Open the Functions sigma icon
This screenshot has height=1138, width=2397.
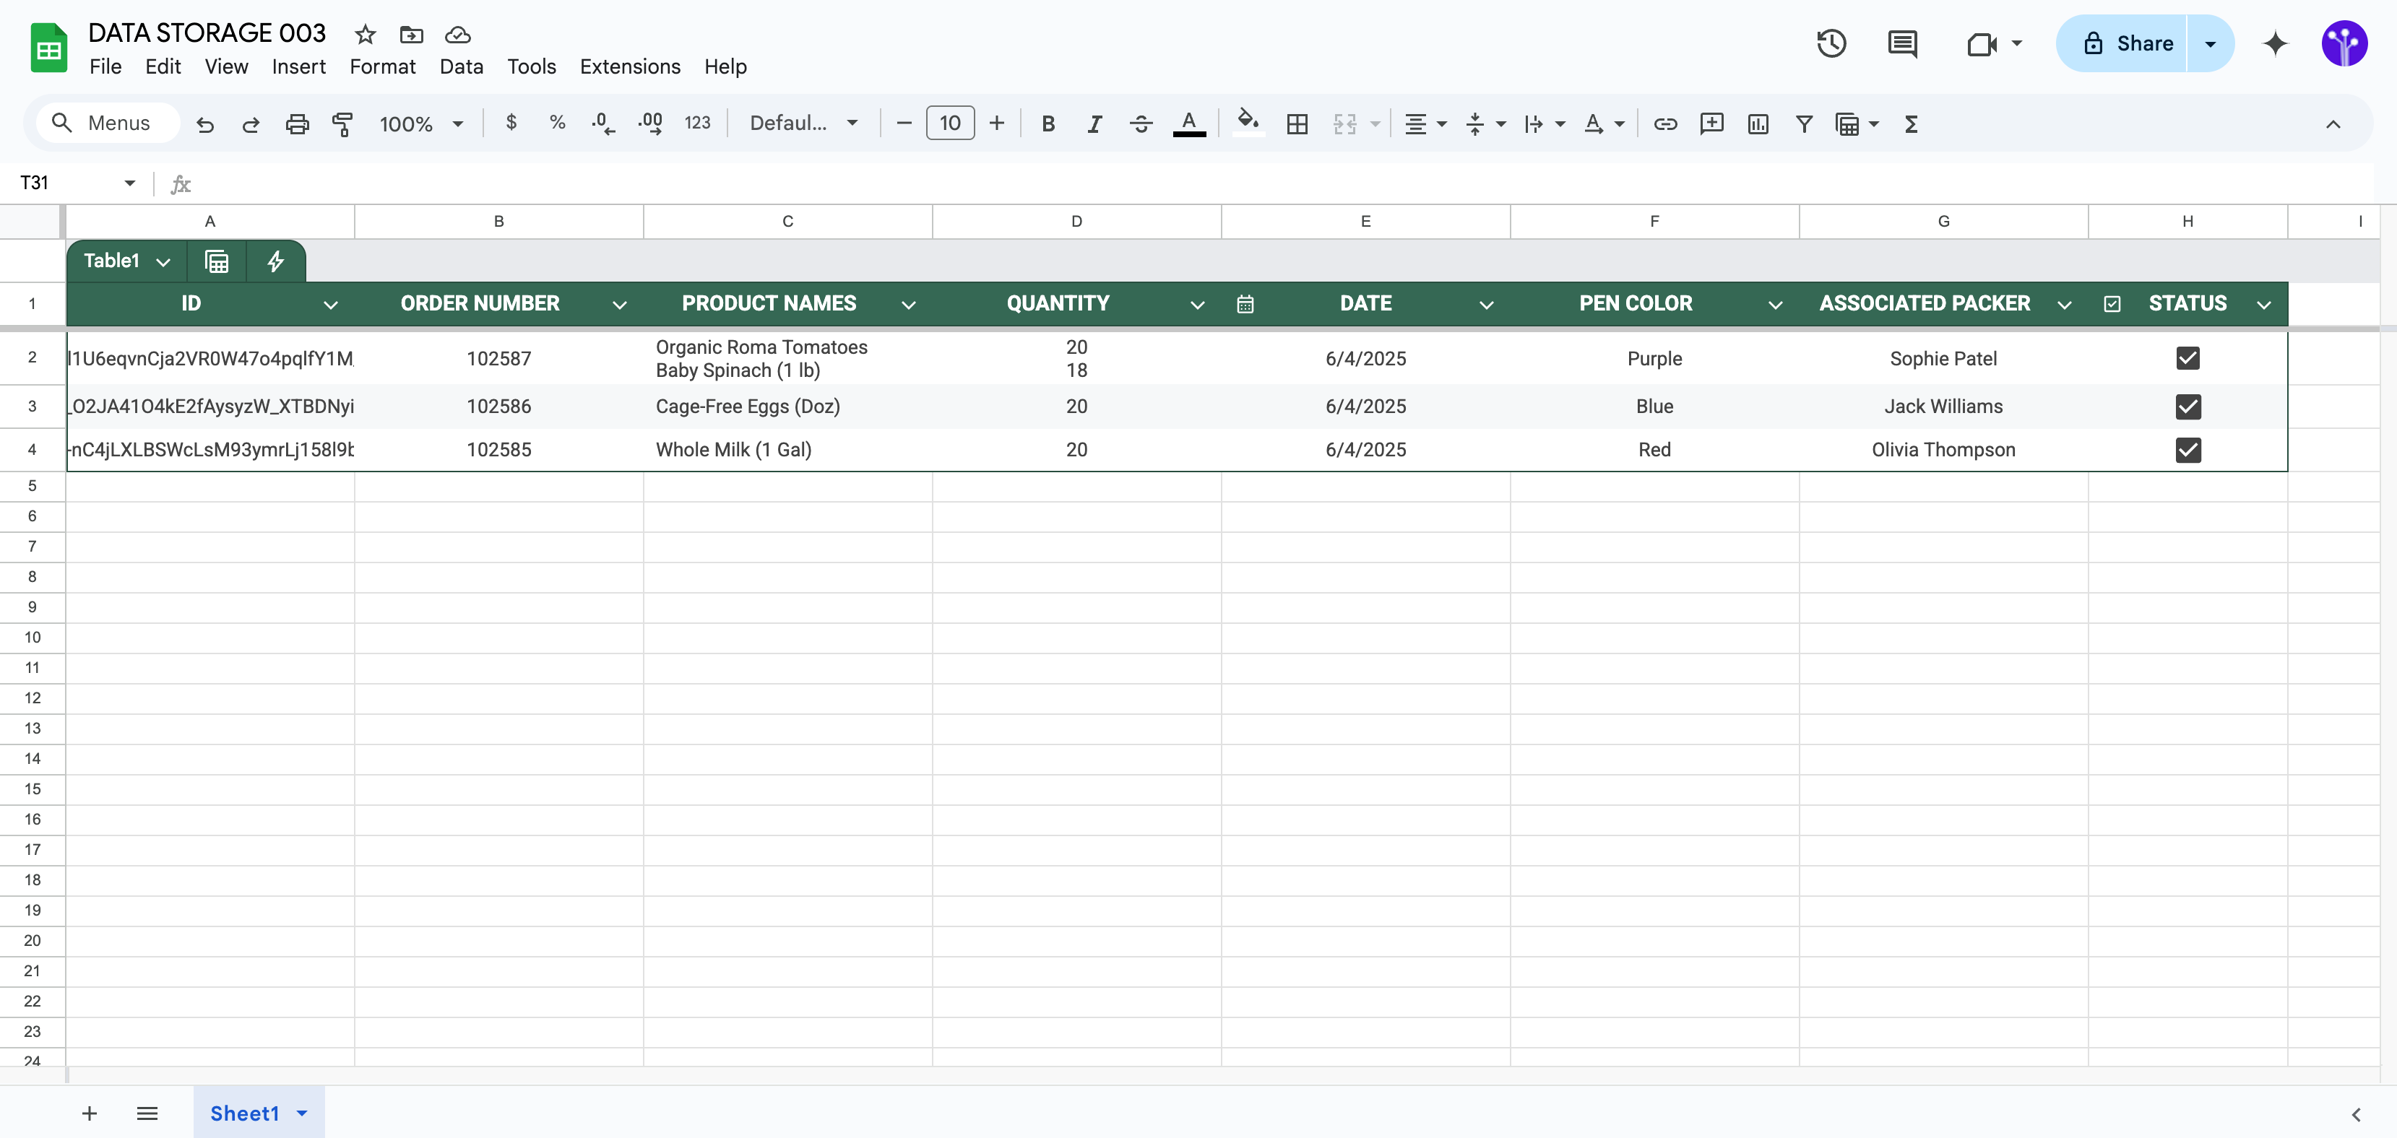(1912, 123)
